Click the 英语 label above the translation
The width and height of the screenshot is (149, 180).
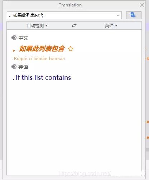[23, 67]
